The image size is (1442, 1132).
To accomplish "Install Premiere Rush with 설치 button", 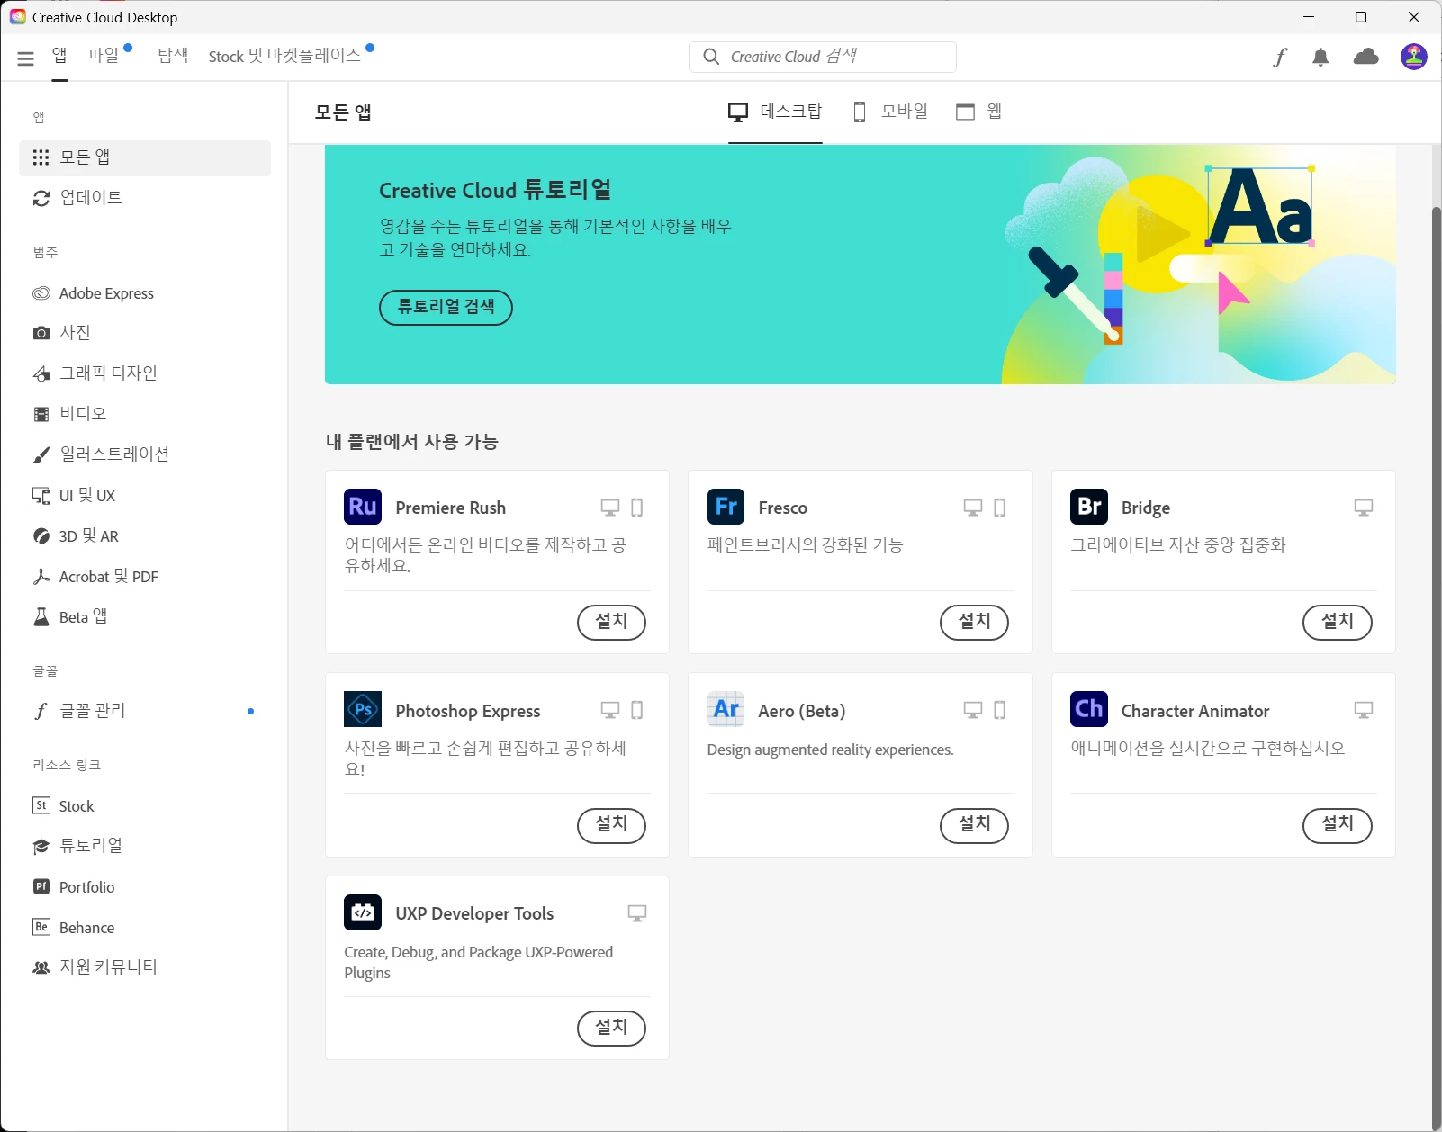I will point(611,622).
